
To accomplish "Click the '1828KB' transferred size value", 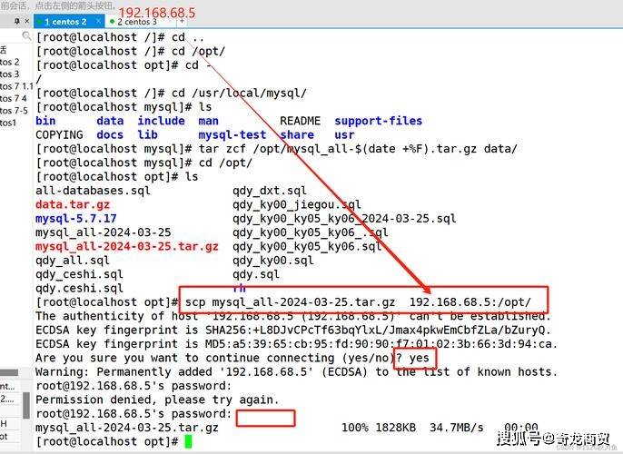I will tap(395, 428).
